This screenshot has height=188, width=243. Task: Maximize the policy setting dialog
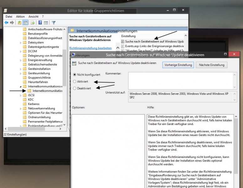pyautogui.click(x=225, y=54)
